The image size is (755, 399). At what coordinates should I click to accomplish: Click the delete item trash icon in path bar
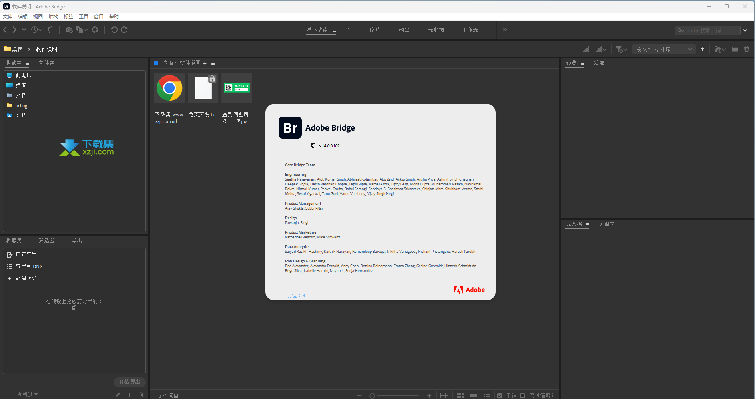pyautogui.click(x=747, y=49)
